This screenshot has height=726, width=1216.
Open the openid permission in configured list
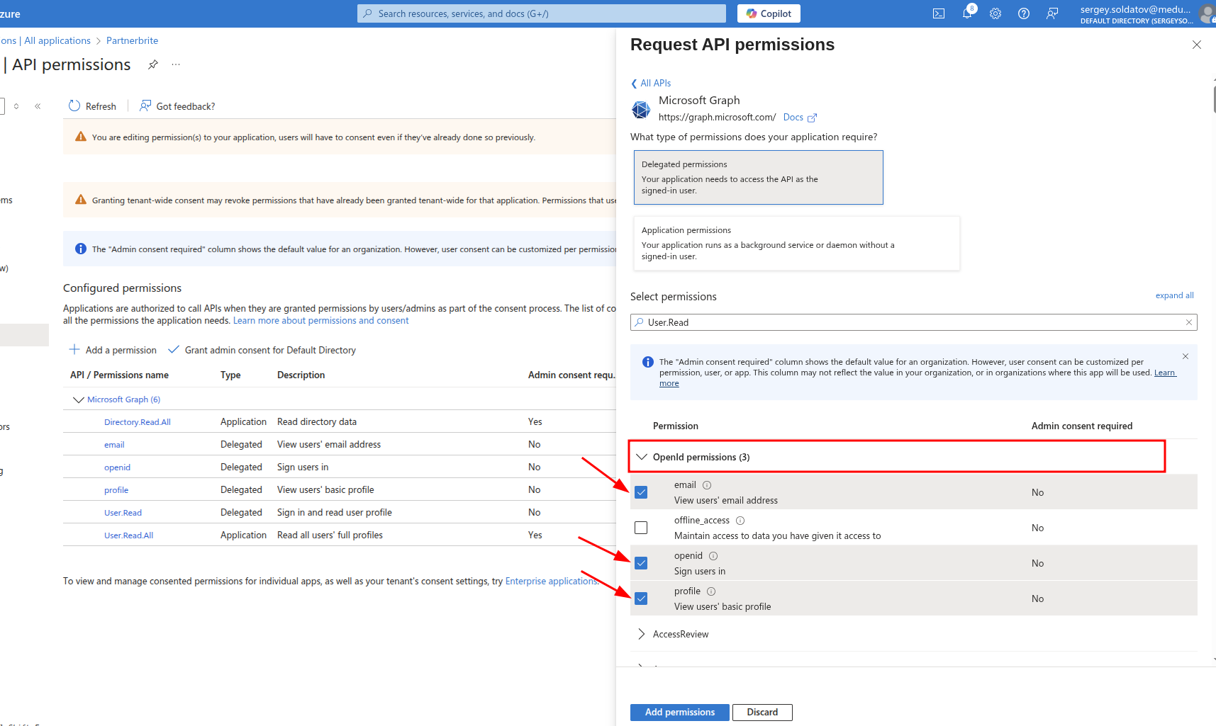[x=117, y=467]
